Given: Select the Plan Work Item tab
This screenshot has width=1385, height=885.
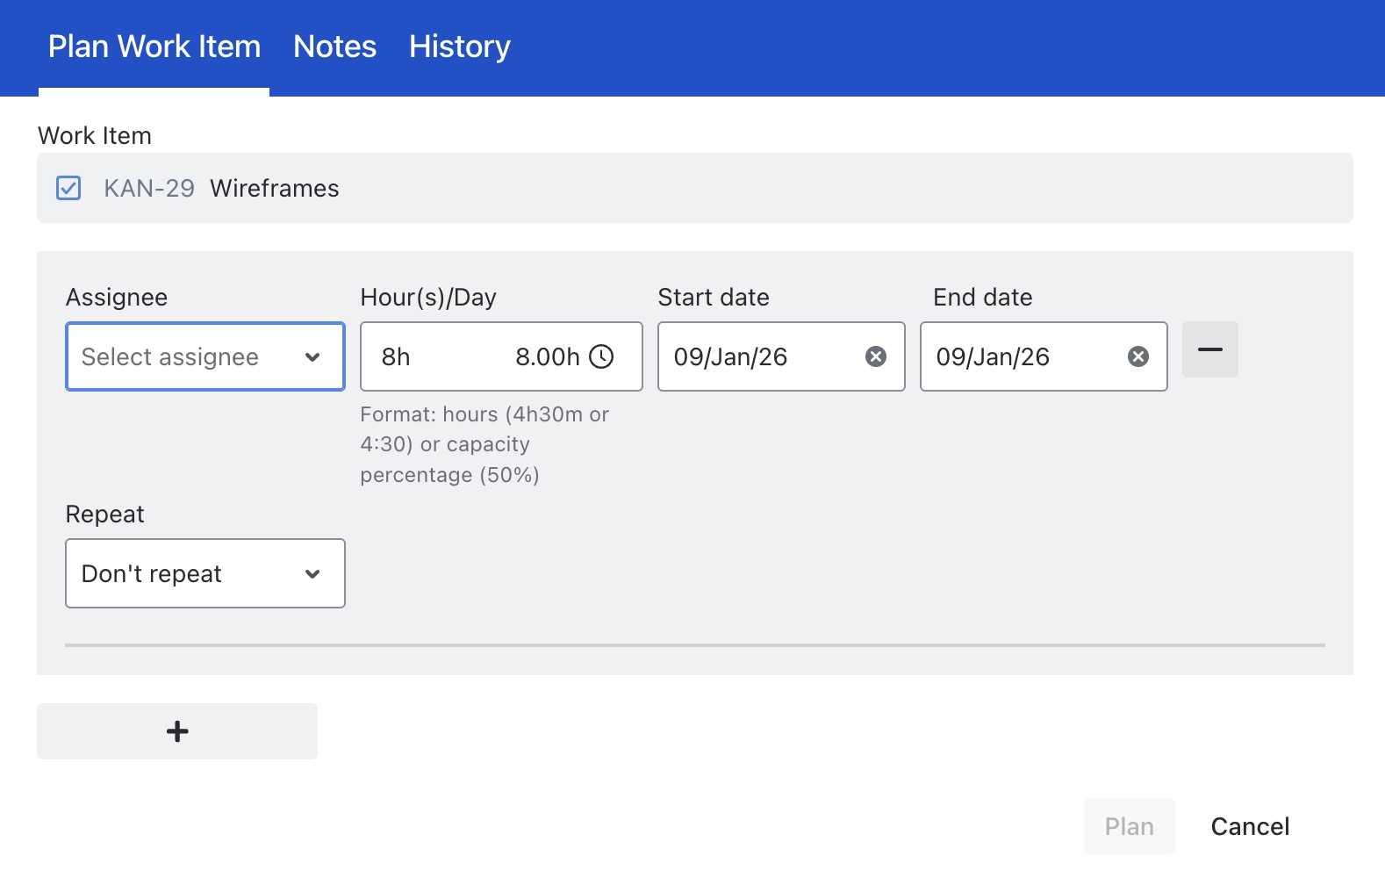Looking at the screenshot, I should [x=154, y=47].
